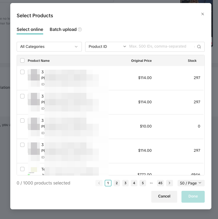Click the first product thumbnail image
Viewport: 218px width, 219px height.
[x=34, y=75]
